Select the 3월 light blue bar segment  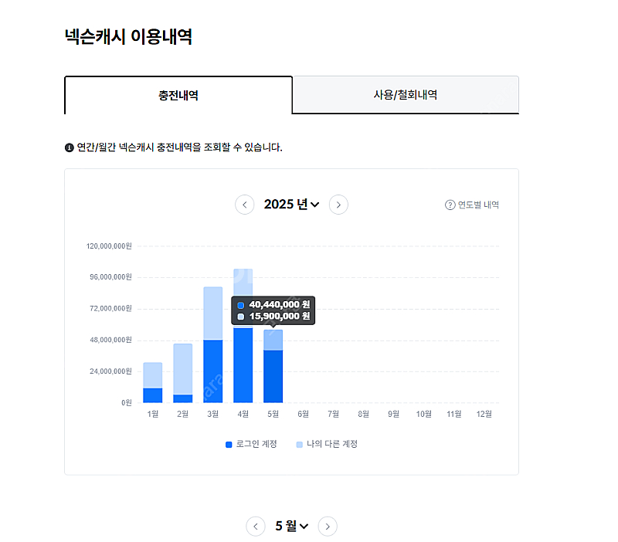click(213, 313)
